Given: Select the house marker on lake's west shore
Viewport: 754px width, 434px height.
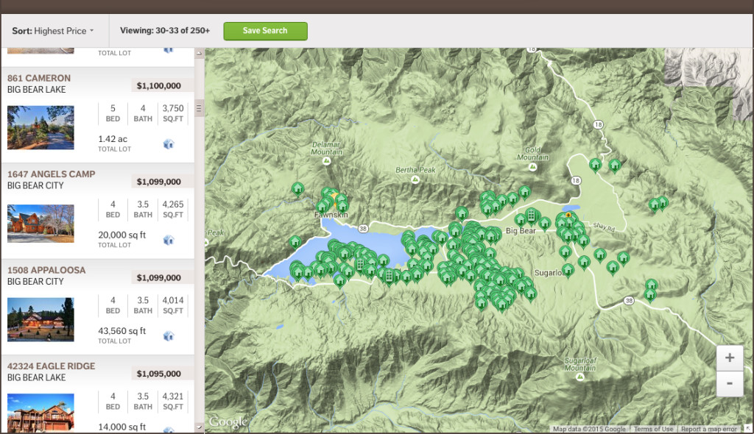Looking at the screenshot, I should pos(295,242).
